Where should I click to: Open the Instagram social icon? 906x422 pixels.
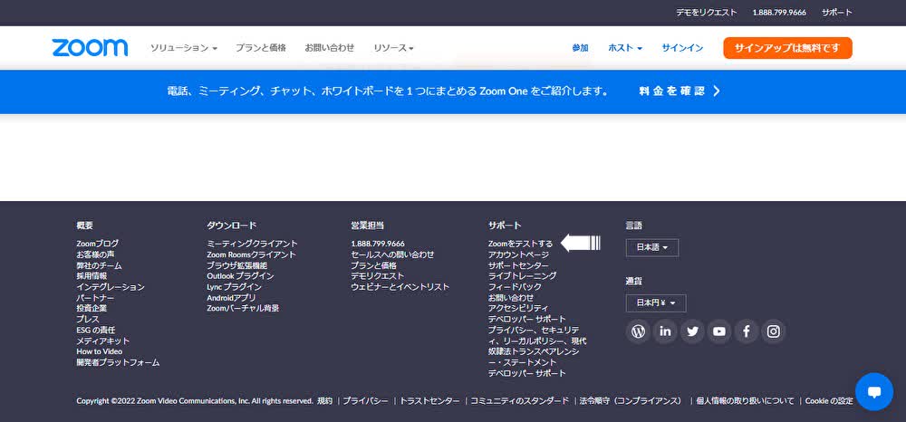[773, 331]
